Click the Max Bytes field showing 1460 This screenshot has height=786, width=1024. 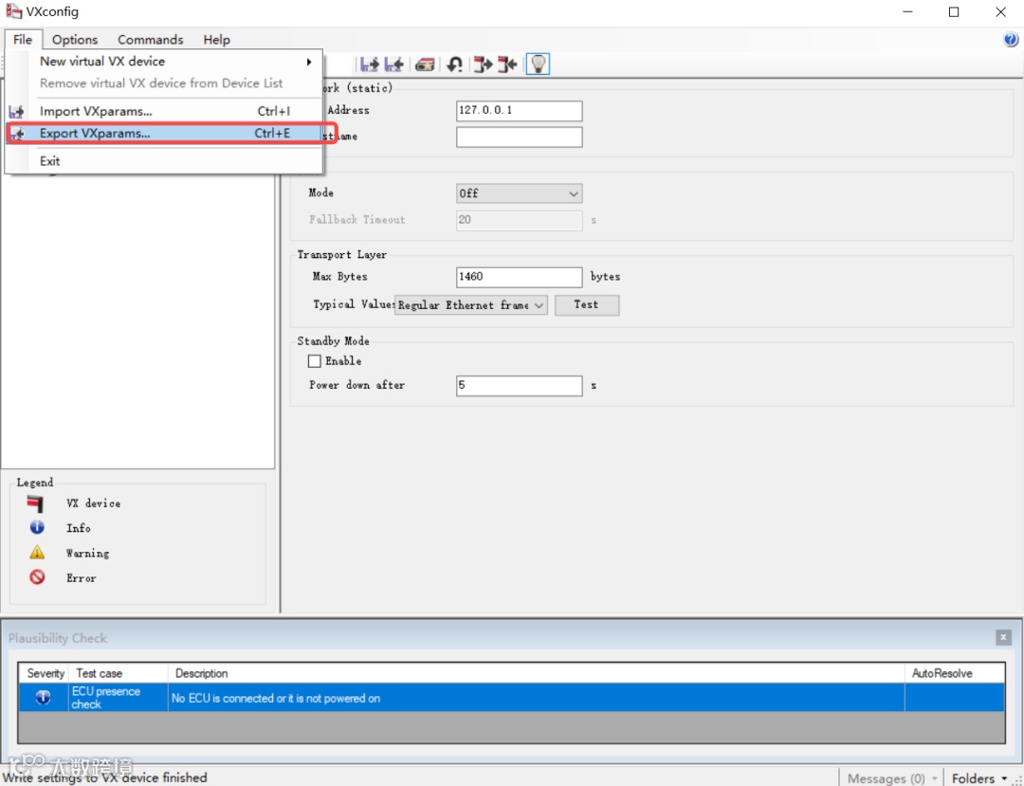[x=519, y=277]
